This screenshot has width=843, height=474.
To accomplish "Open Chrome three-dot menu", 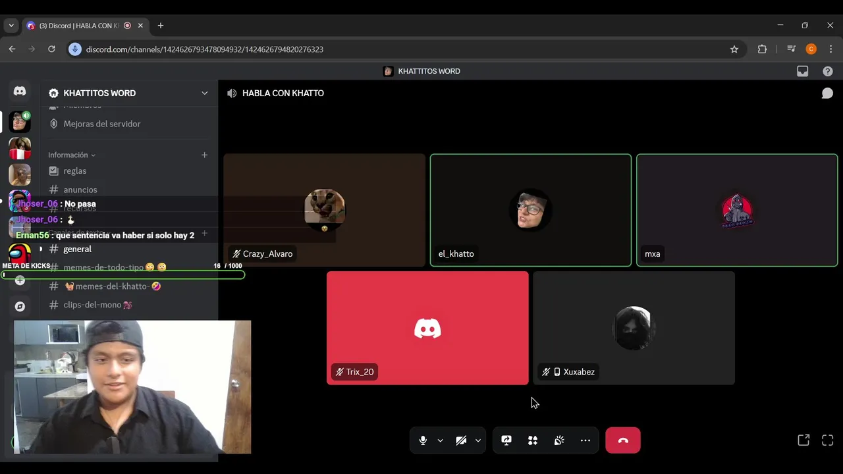I will (x=830, y=49).
